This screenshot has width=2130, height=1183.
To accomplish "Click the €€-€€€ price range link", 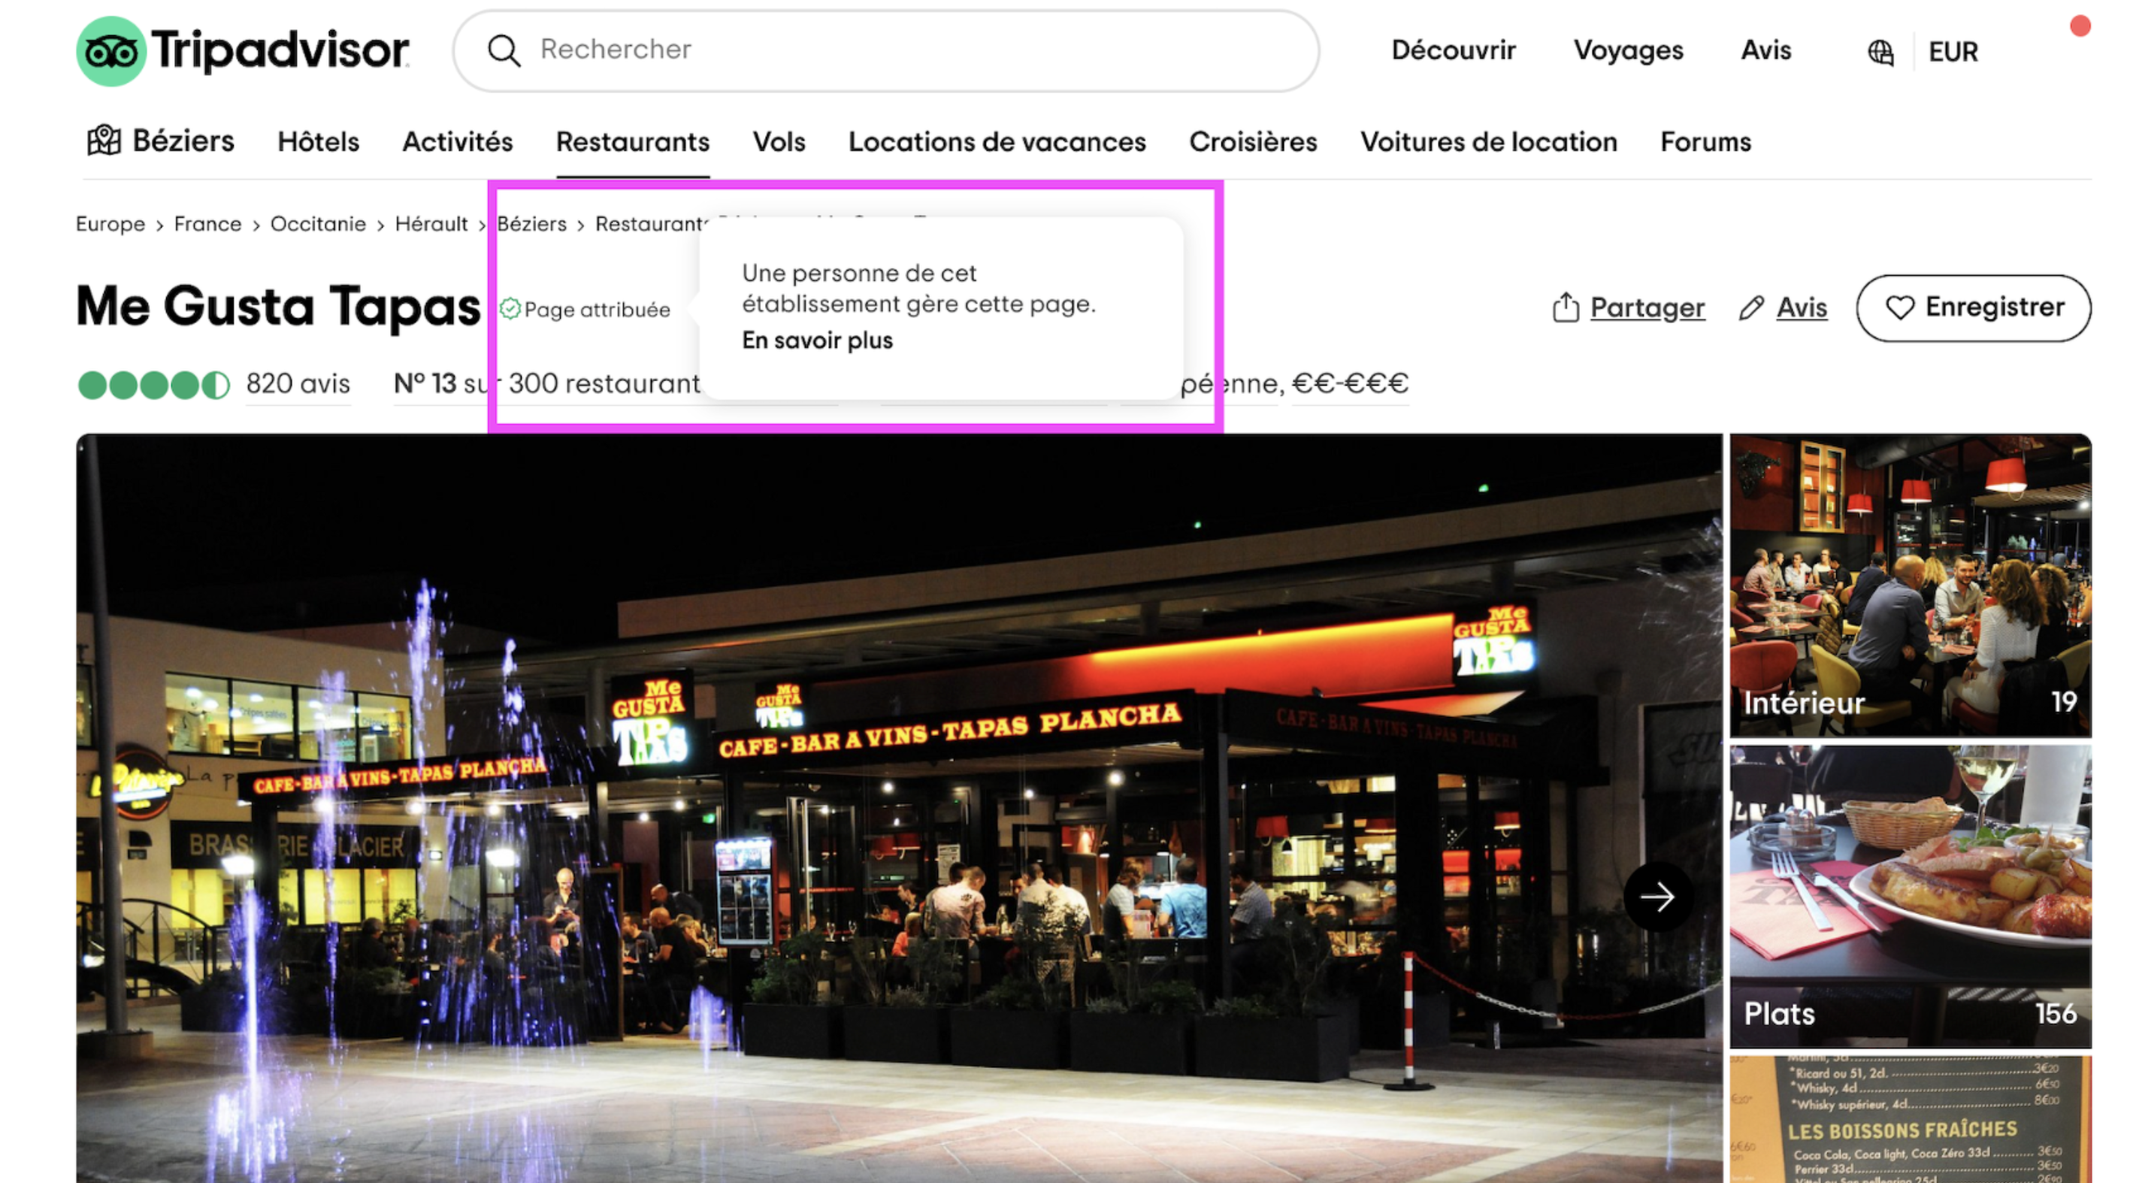I will [1349, 383].
